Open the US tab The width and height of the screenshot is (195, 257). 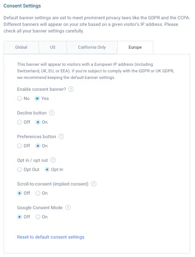(53, 47)
